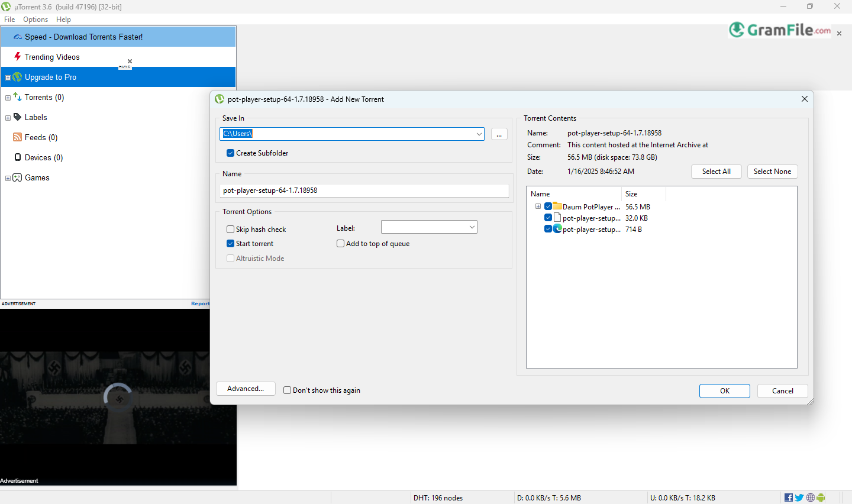This screenshot has width=852, height=504.
Task: Check Don't show this again
Action: tap(287, 390)
